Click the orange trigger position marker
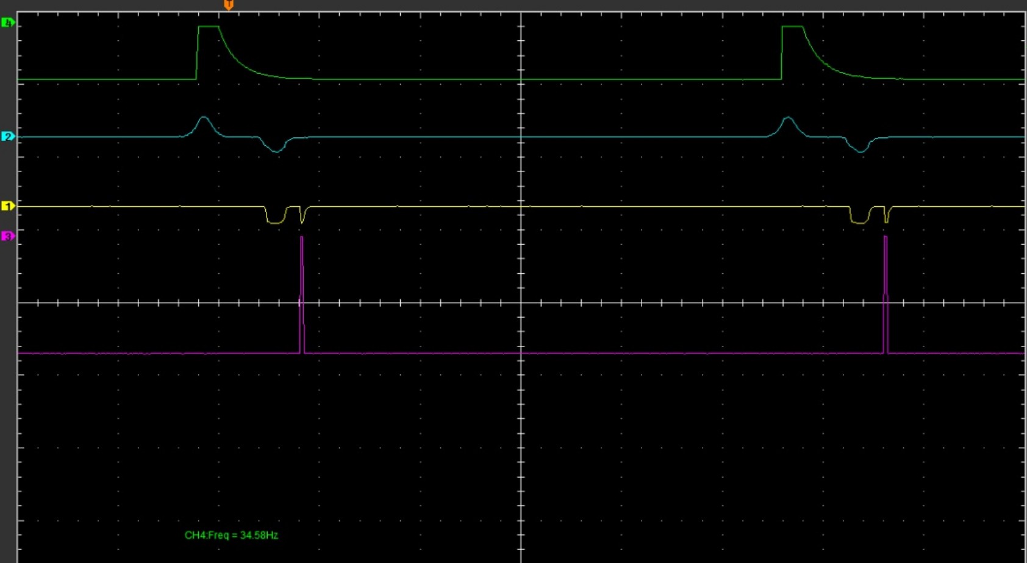This screenshot has height=563, width=1027. (x=229, y=5)
